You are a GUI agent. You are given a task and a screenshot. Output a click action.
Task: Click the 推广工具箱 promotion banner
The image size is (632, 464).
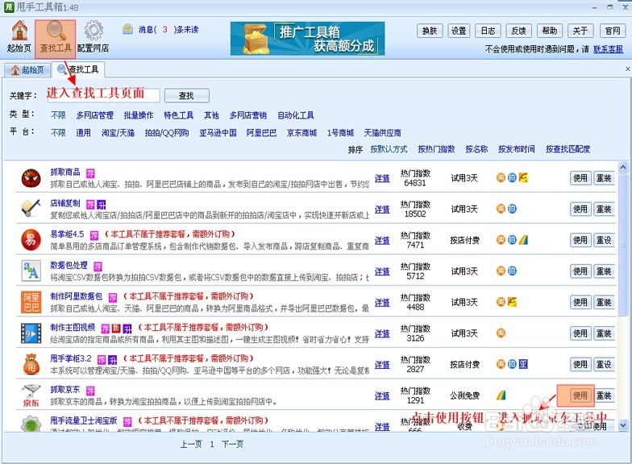(x=308, y=39)
